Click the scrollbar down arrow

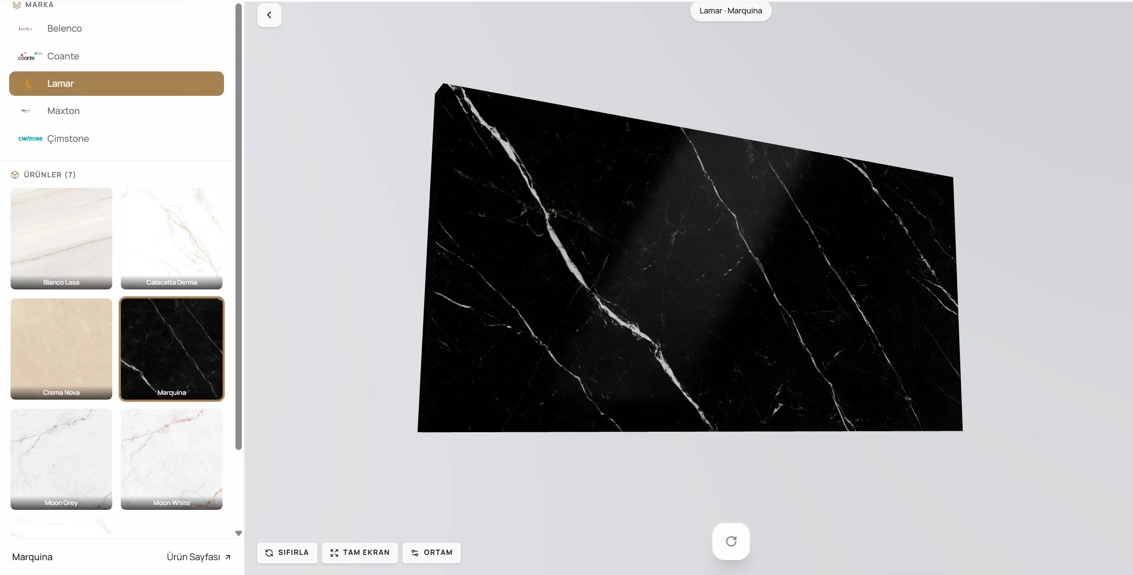pos(238,533)
